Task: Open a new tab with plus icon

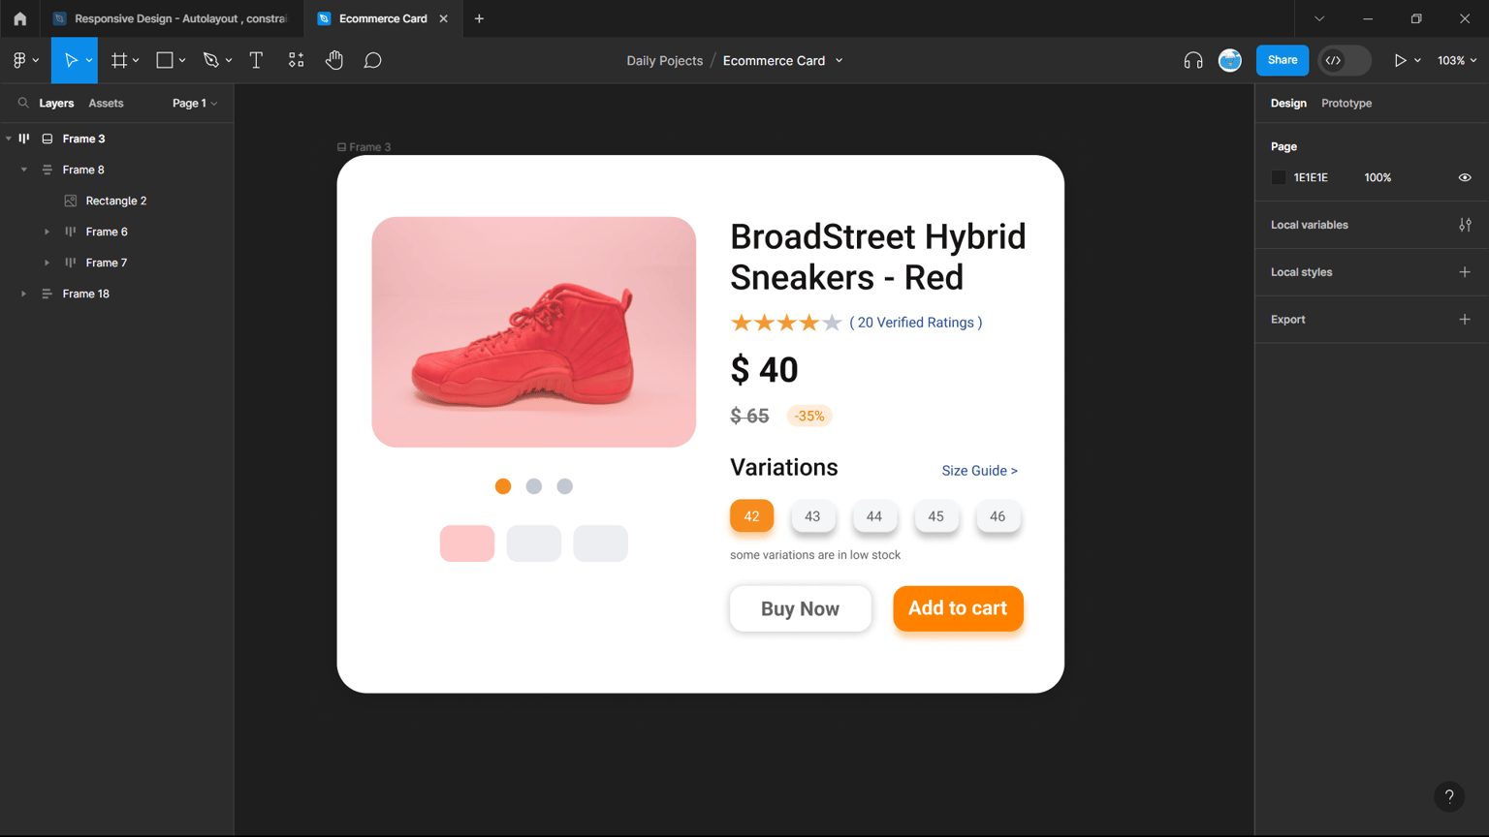Action: (x=479, y=18)
